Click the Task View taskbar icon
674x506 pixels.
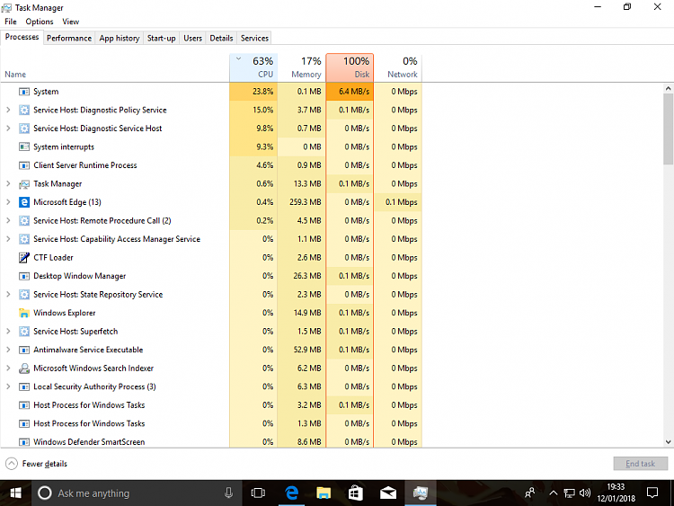(x=258, y=493)
